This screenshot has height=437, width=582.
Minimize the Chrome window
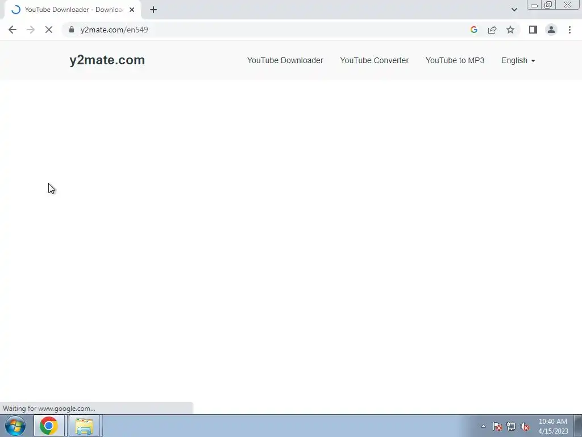pyautogui.click(x=534, y=5)
